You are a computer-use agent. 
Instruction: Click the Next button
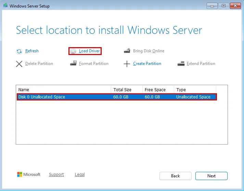[x=211, y=176]
